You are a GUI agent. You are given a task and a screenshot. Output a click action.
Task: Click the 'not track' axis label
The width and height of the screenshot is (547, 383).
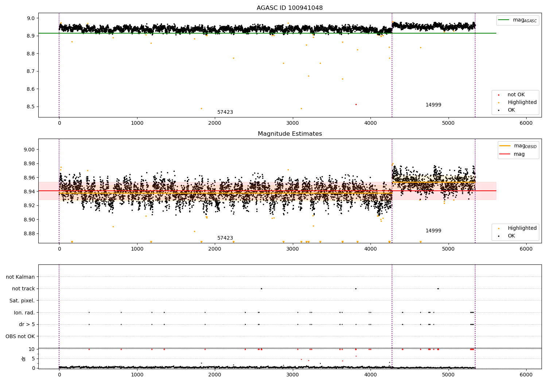point(23,289)
